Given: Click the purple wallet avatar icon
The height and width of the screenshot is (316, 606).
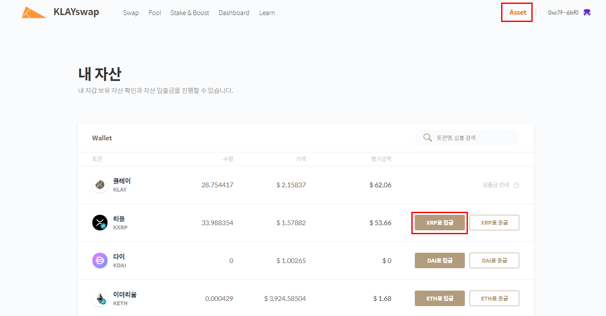Looking at the screenshot, I should coord(587,12).
